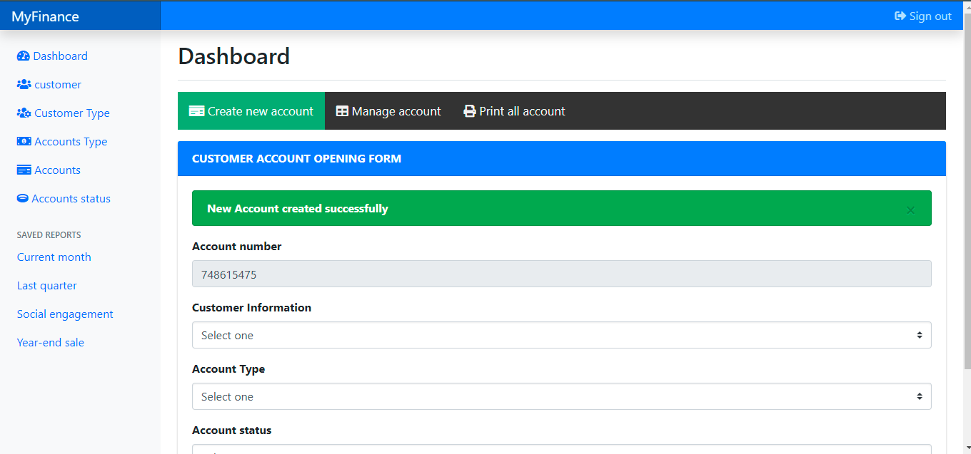Click the Accounts status icon
Image resolution: width=971 pixels, height=454 pixels.
tap(22, 198)
